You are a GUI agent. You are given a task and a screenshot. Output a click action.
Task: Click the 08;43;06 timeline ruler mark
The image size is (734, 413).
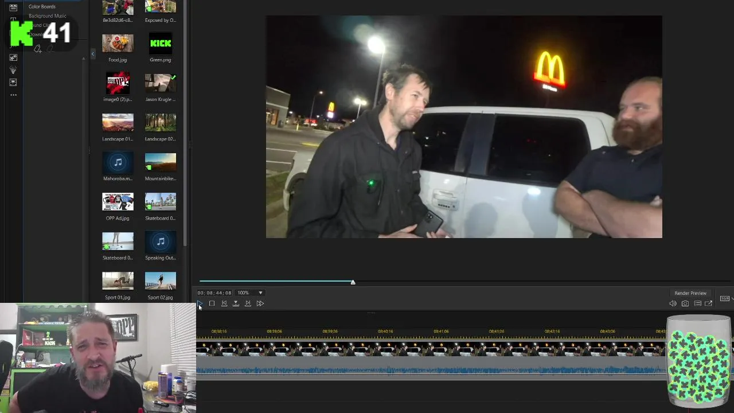click(608, 332)
